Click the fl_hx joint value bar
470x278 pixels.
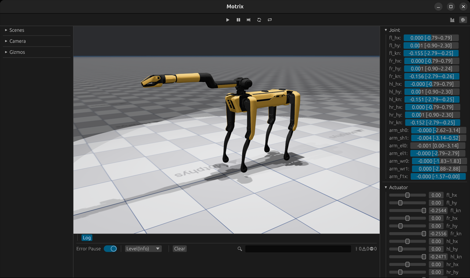pyautogui.click(x=431, y=38)
